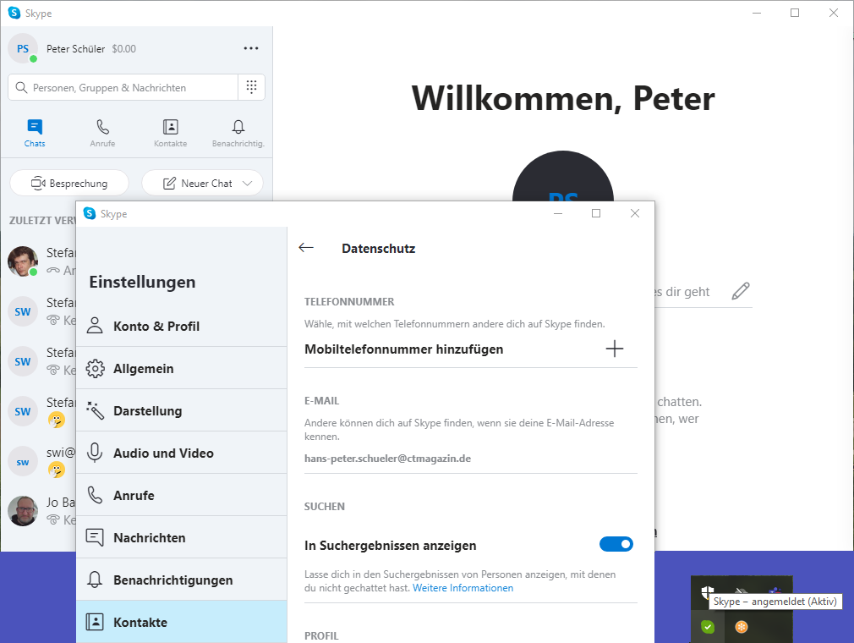Click the person icon of Konto & Profil
The width and height of the screenshot is (854, 643).
pyautogui.click(x=95, y=326)
